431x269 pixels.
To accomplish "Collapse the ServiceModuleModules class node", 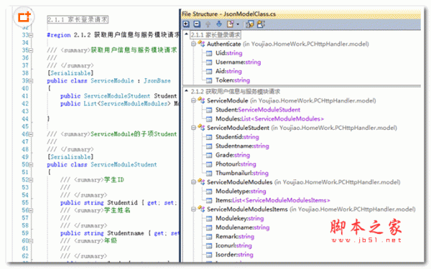I will pos(193,182).
